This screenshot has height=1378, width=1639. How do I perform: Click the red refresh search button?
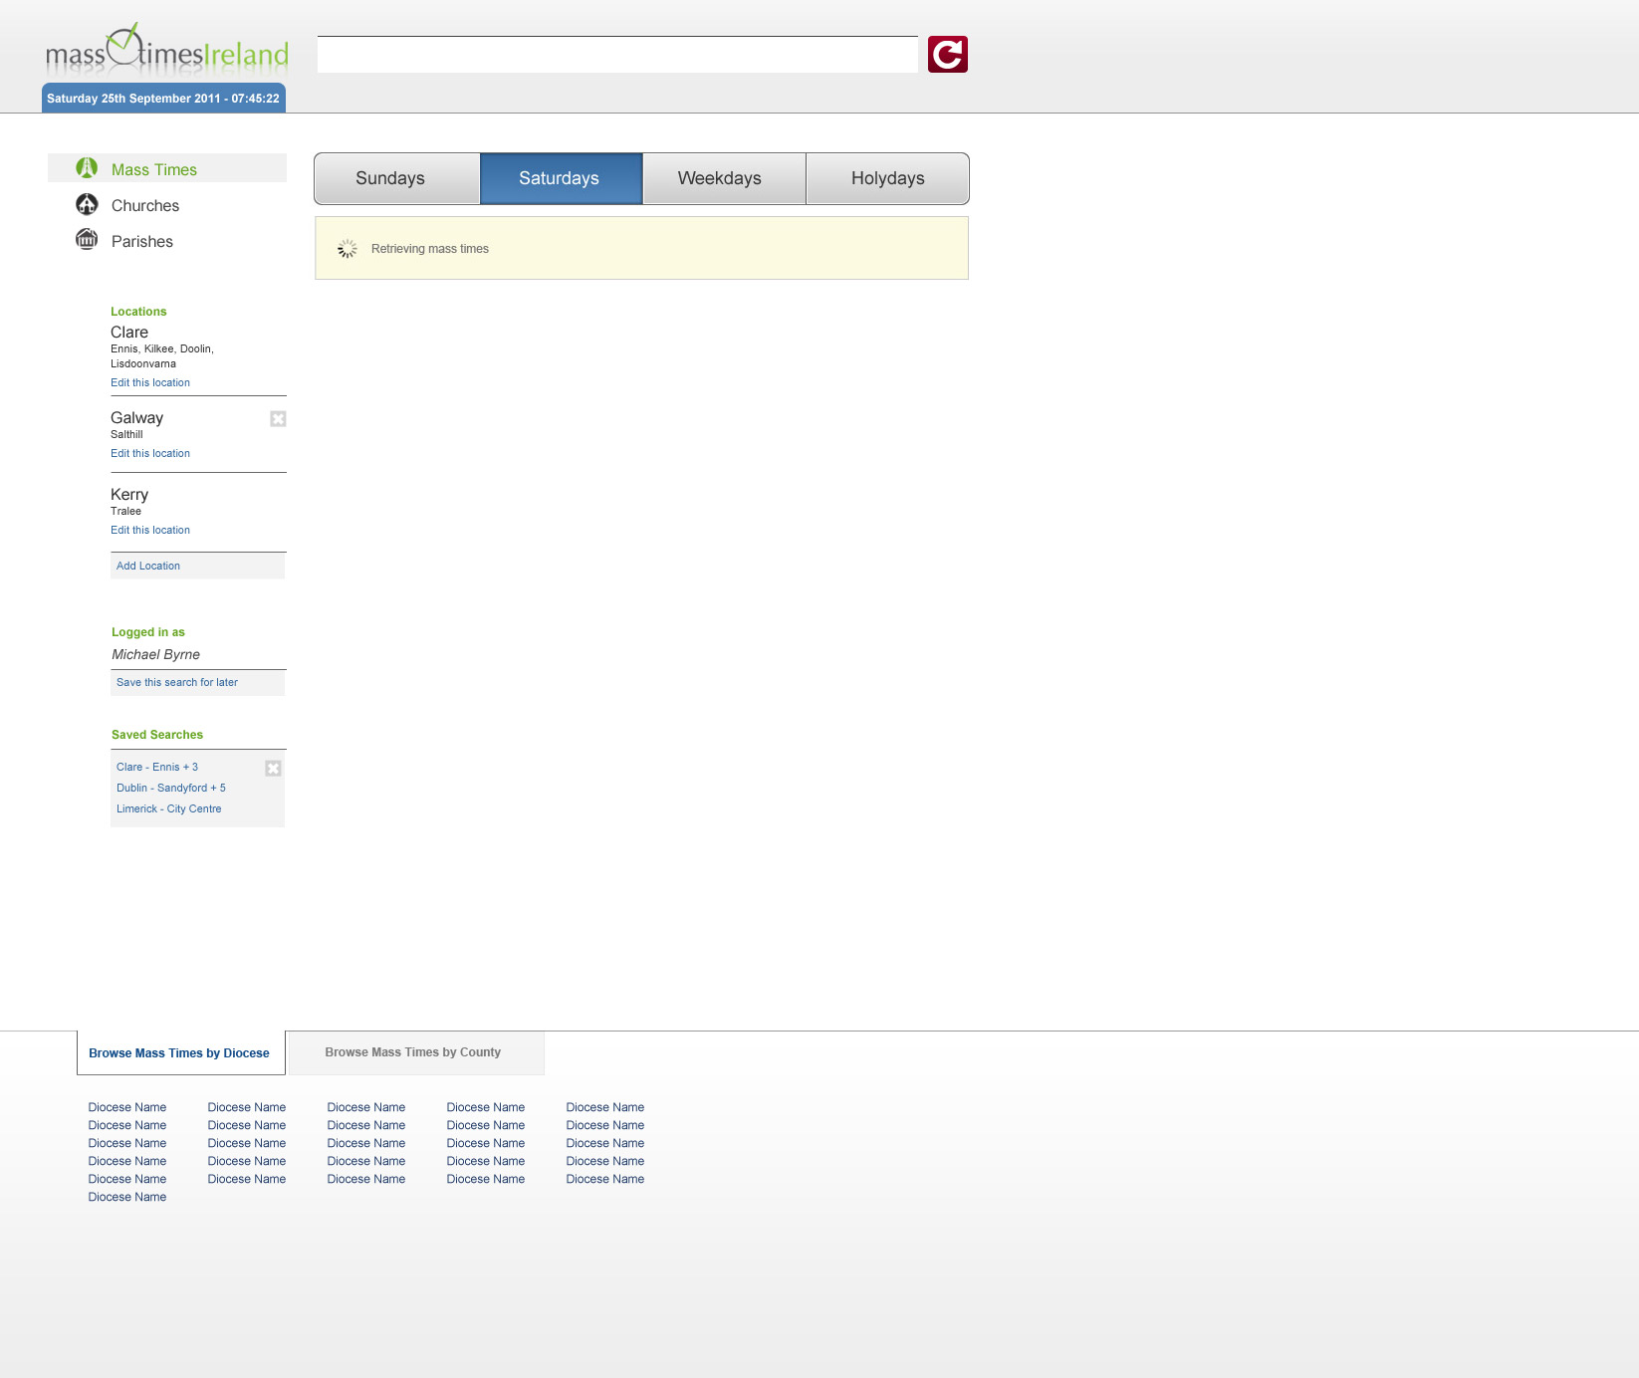point(947,55)
